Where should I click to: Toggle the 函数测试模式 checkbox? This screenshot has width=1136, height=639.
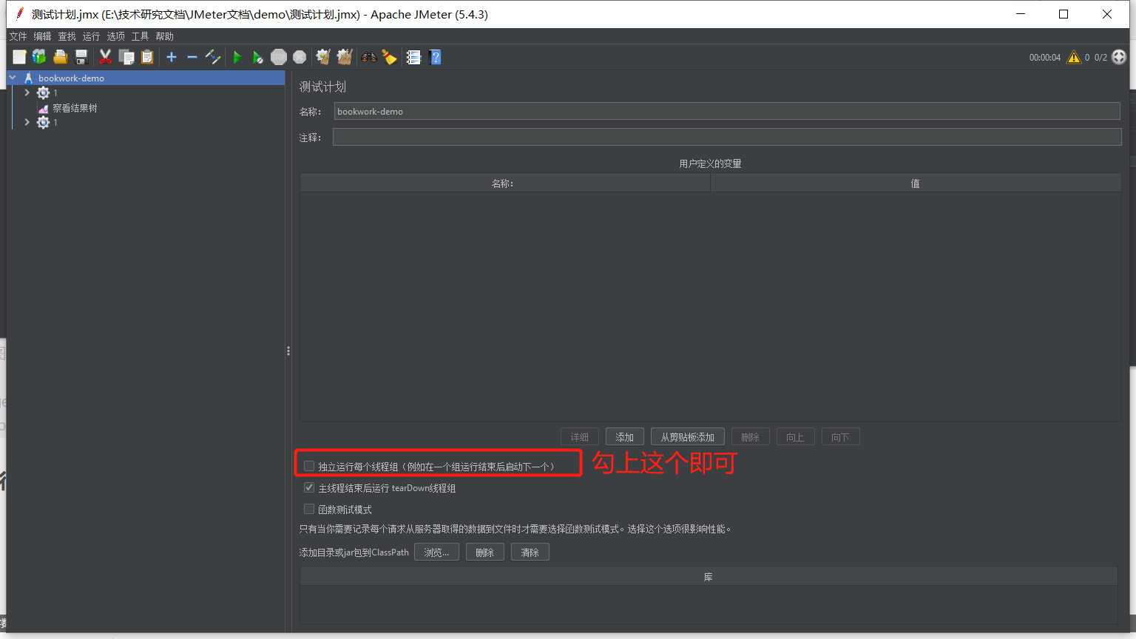pyautogui.click(x=309, y=509)
